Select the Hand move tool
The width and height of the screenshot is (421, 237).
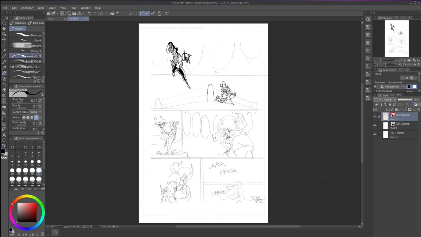pos(4,28)
